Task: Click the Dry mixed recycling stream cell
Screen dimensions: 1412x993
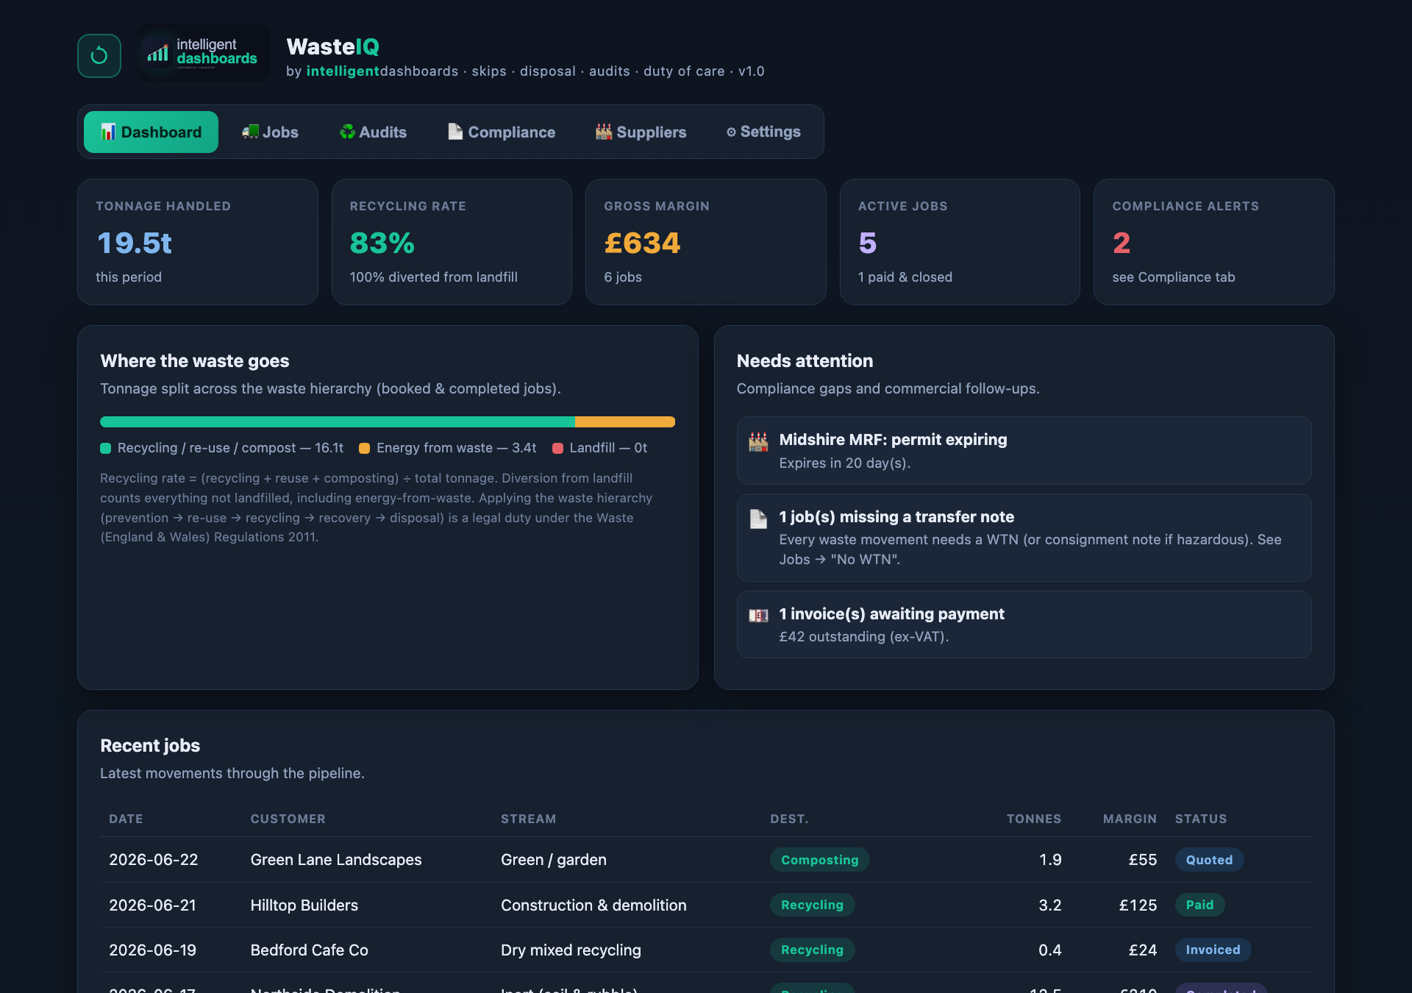Action: click(571, 950)
